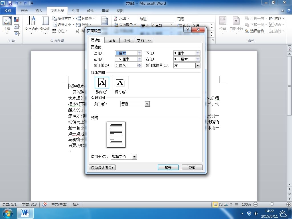
Task: Click the spelling check status icon
Action: [44, 204]
